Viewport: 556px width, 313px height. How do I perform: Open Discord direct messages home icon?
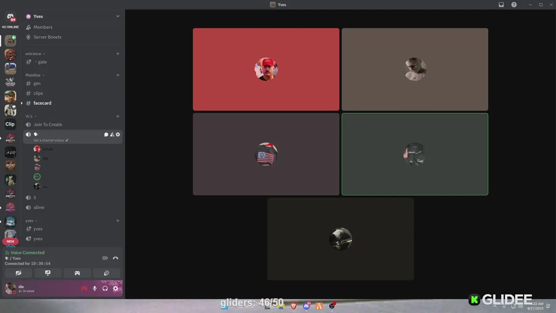[x=10, y=17]
